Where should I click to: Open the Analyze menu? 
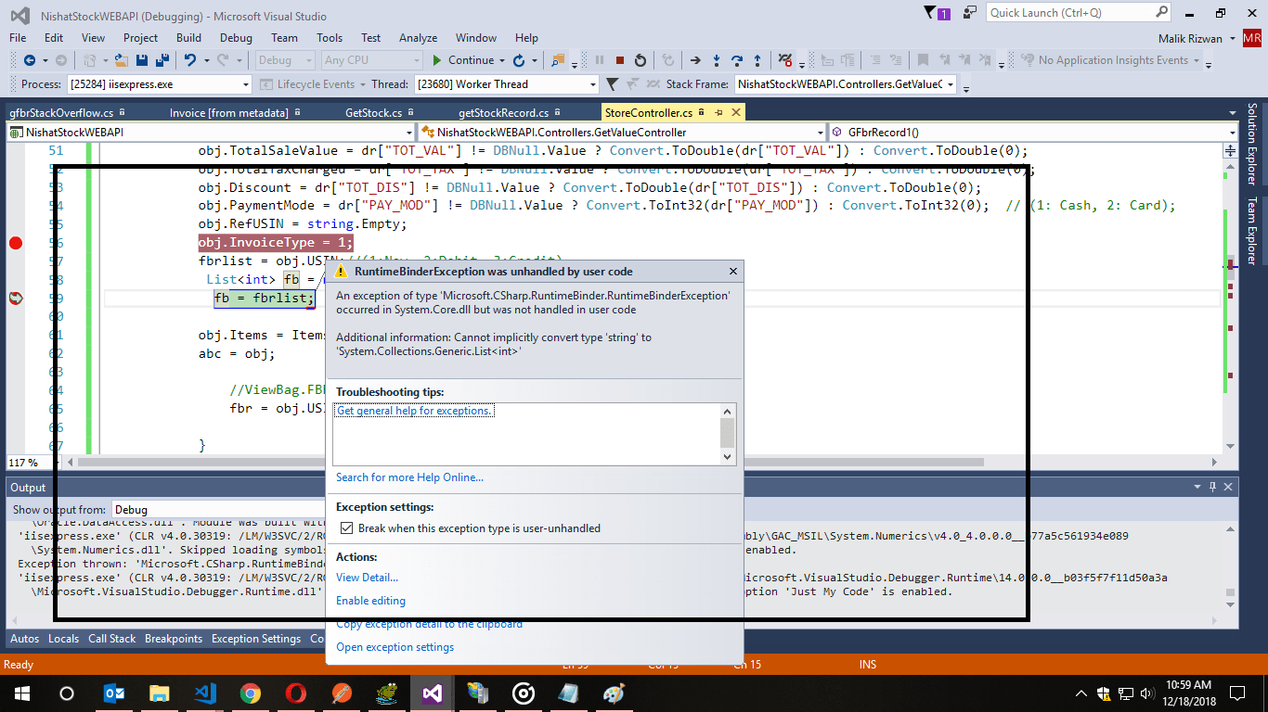tap(418, 38)
